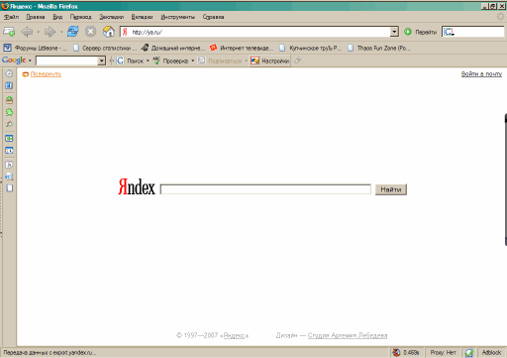
Task: Click the Adblock status bar entry
Action: 491,353
